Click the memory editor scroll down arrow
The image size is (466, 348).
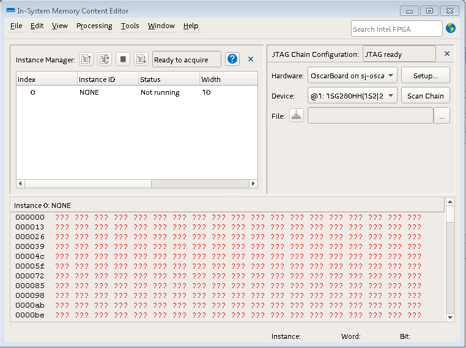[x=450, y=317]
